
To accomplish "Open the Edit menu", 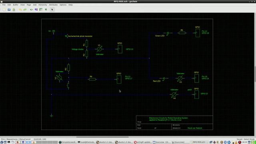I will [x=9, y=5].
